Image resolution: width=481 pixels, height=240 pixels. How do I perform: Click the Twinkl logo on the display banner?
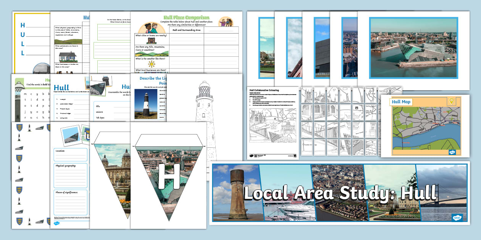coord(456,218)
